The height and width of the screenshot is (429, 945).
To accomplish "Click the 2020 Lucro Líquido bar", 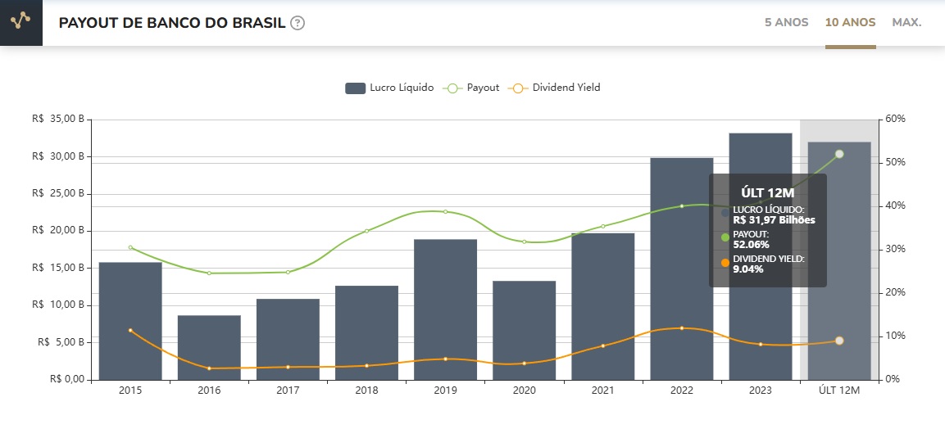I will tap(525, 330).
